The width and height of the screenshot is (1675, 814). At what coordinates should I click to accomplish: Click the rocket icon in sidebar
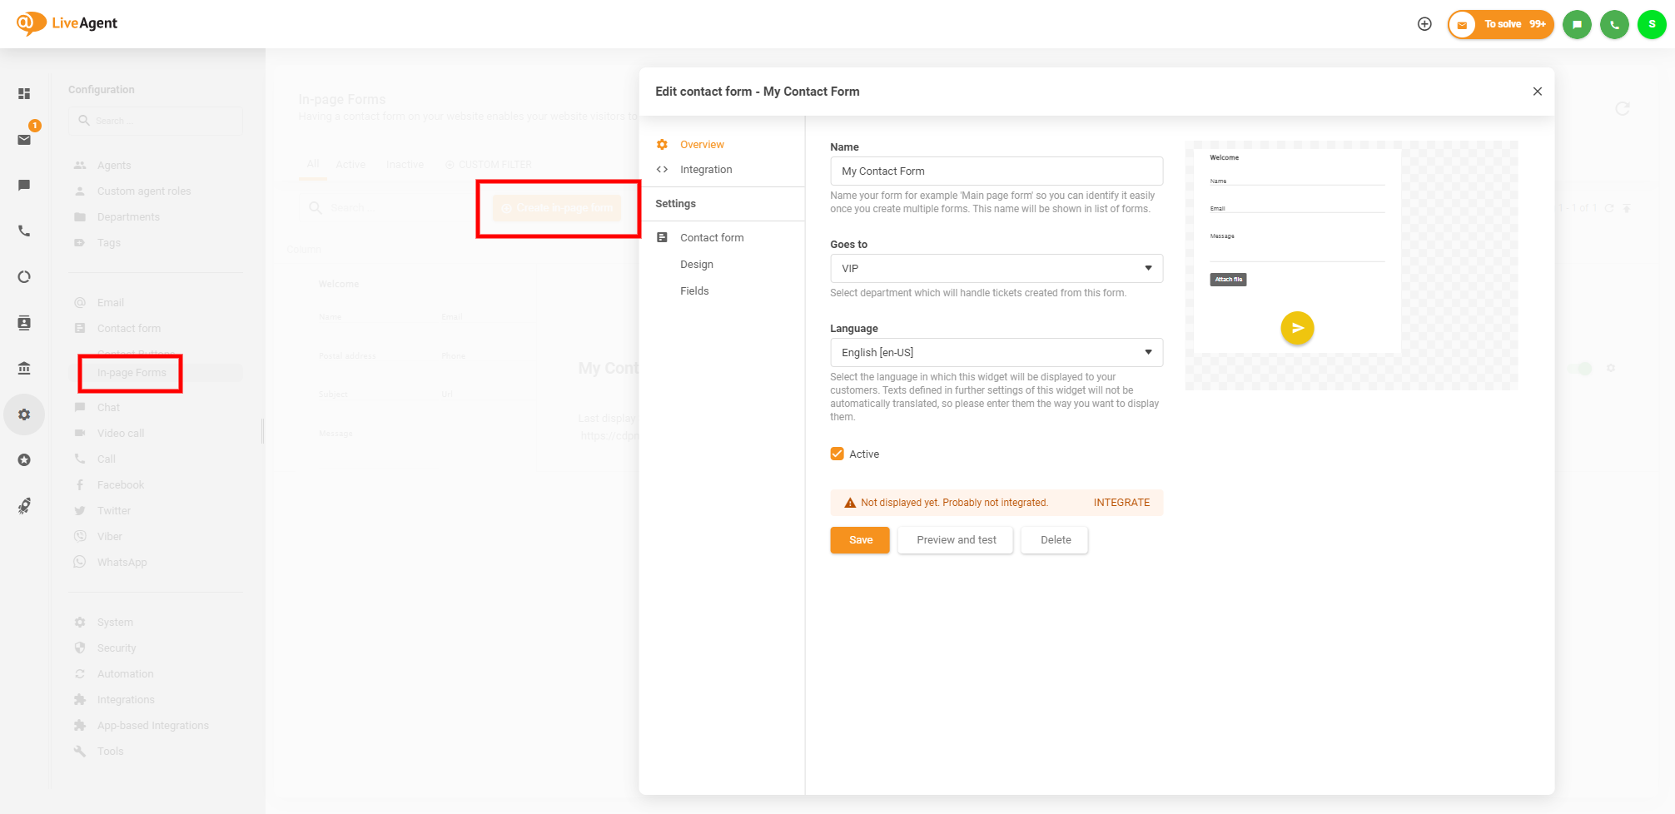tap(24, 505)
